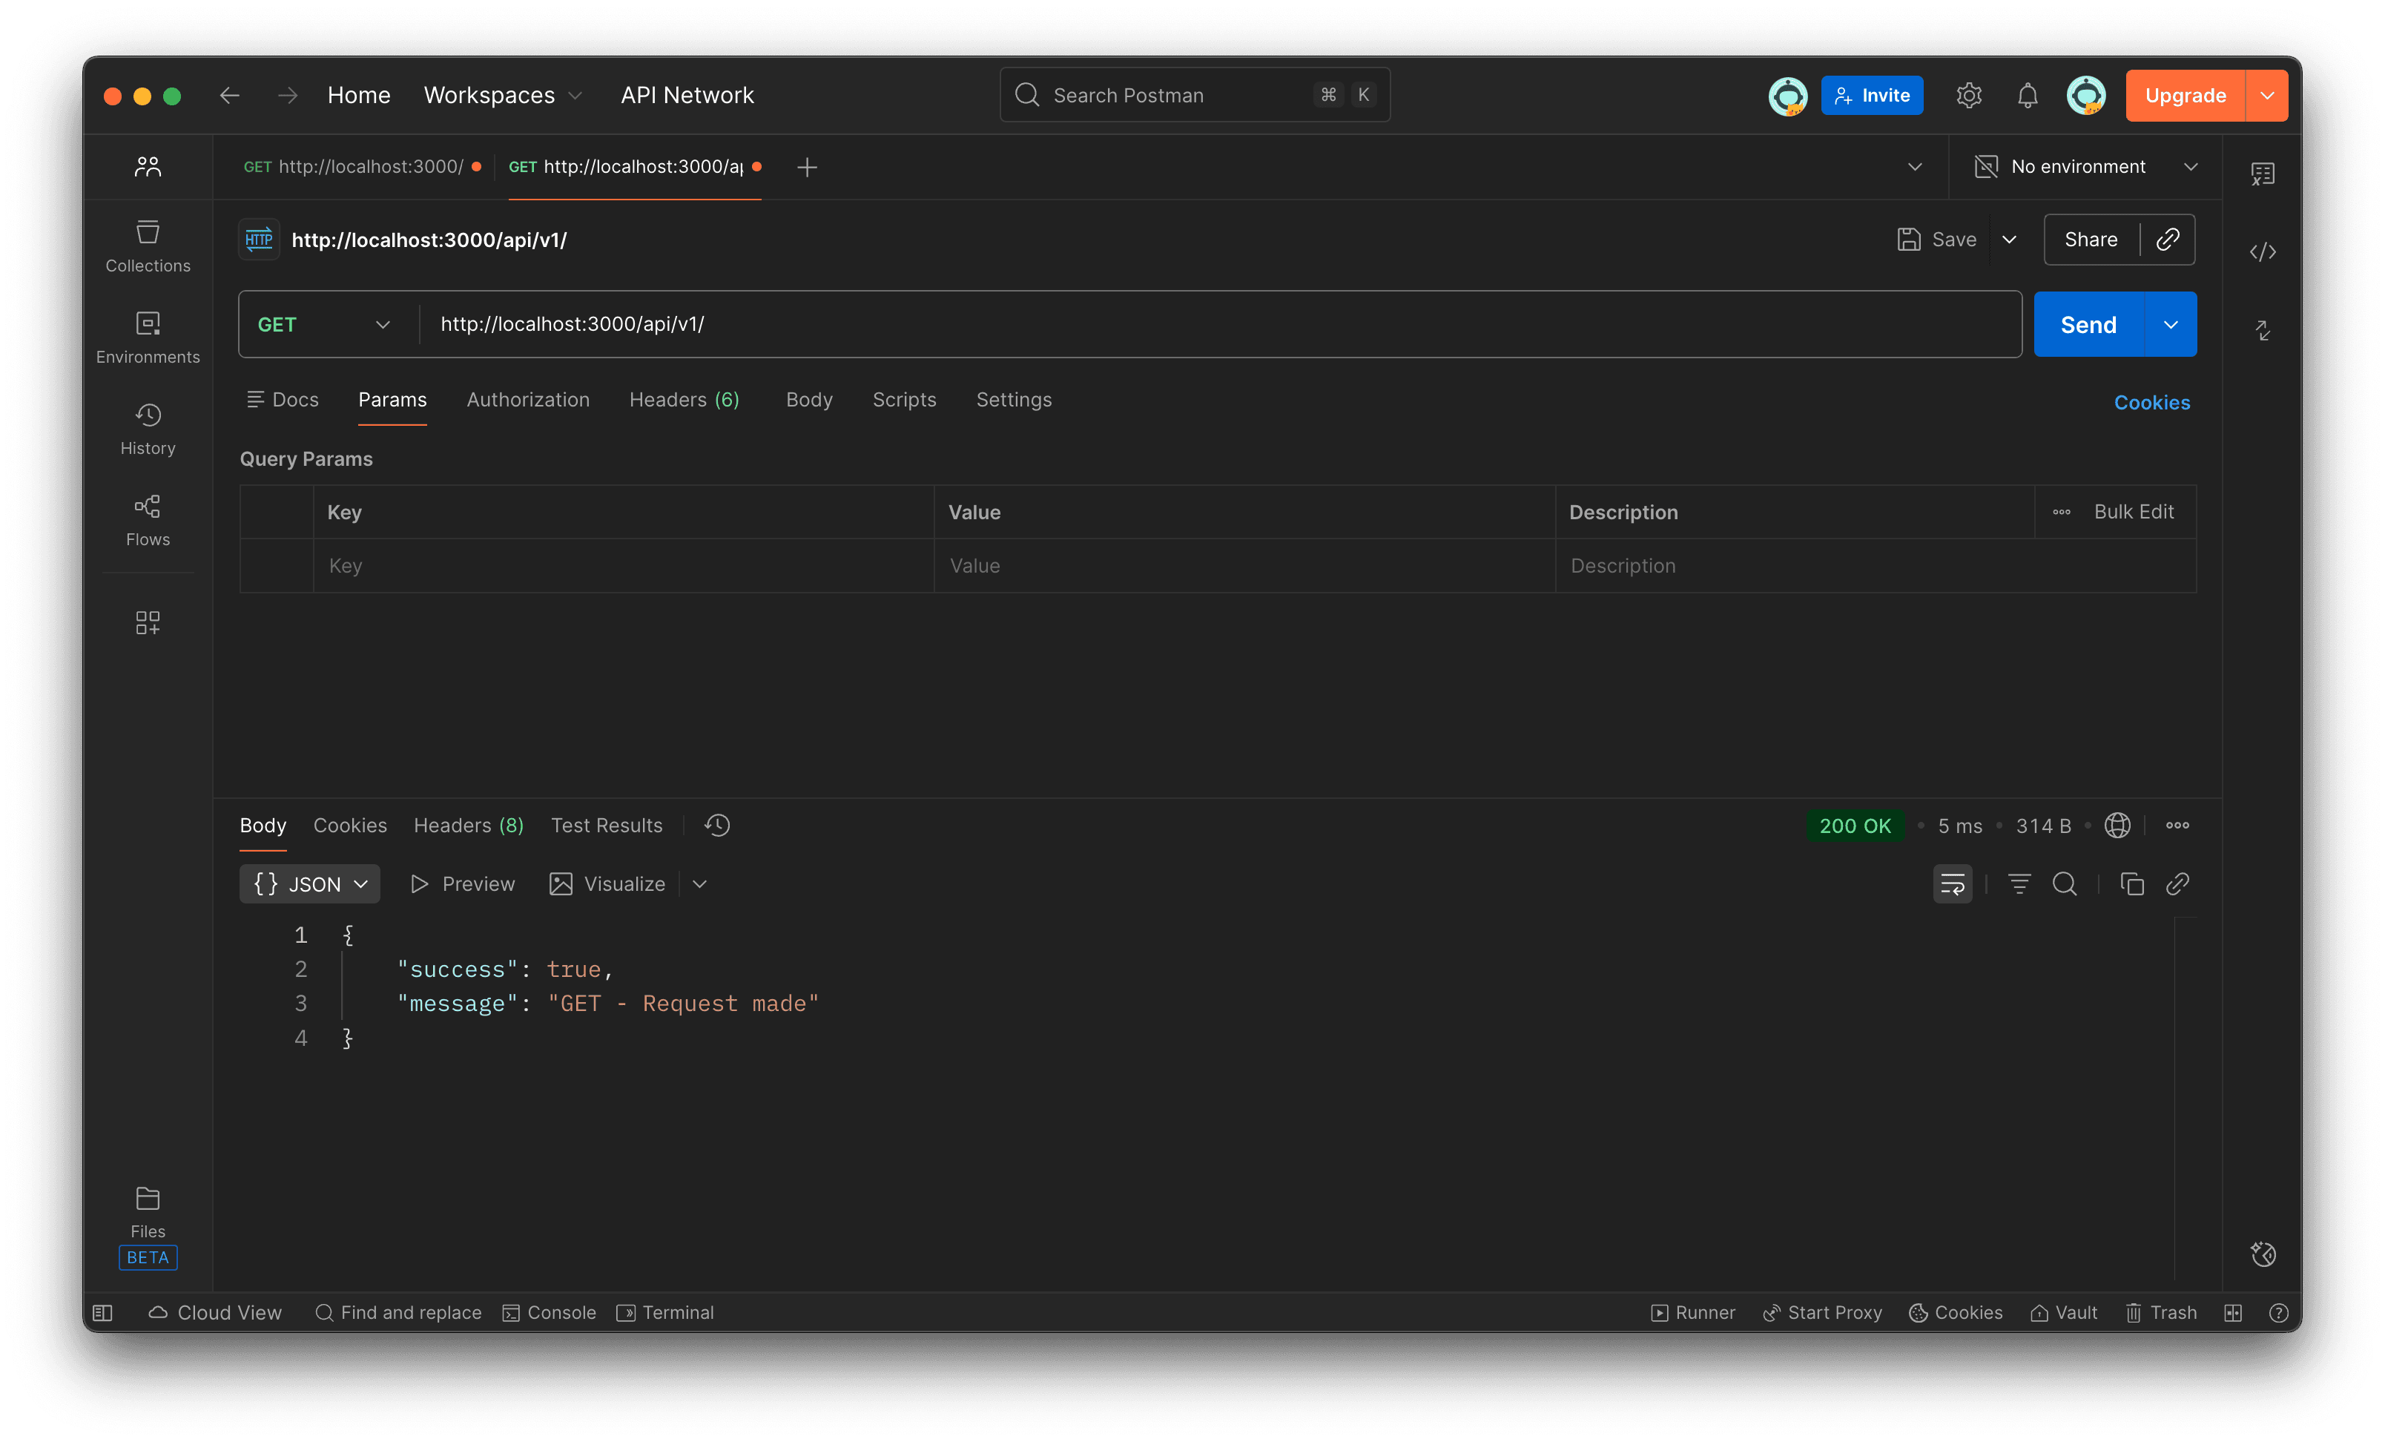Enable Bulk Edit for query params
This screenshot has width=2385, height=1442.
pos(2134,511)
